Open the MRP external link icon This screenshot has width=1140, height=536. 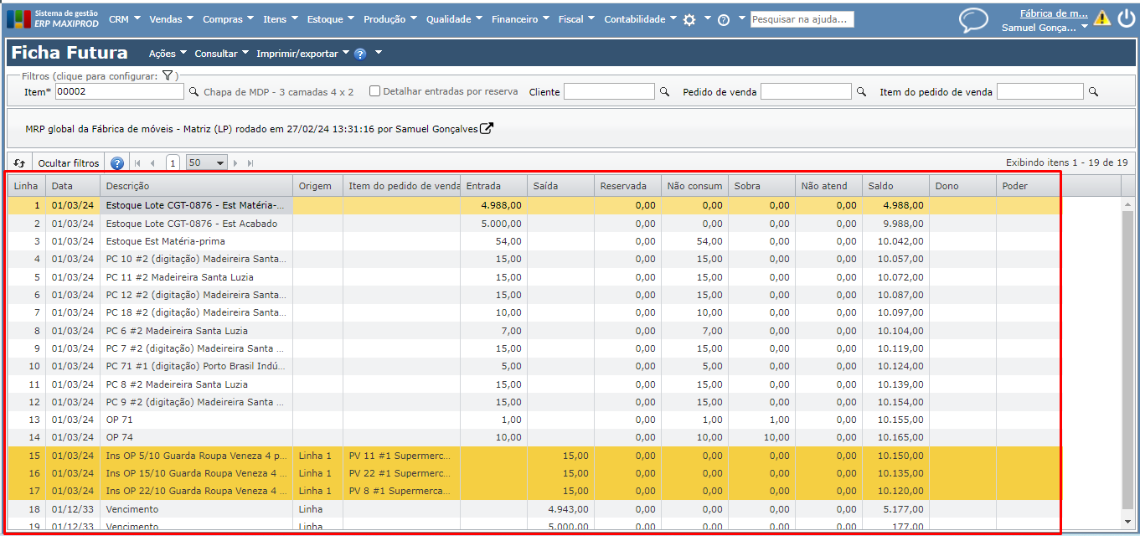coord(486,128)
